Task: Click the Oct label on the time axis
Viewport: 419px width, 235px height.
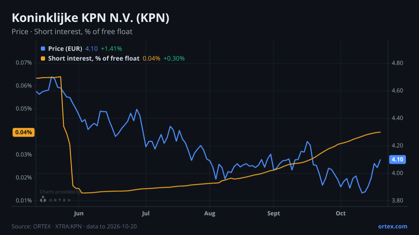Action: (x=341, y=213)
